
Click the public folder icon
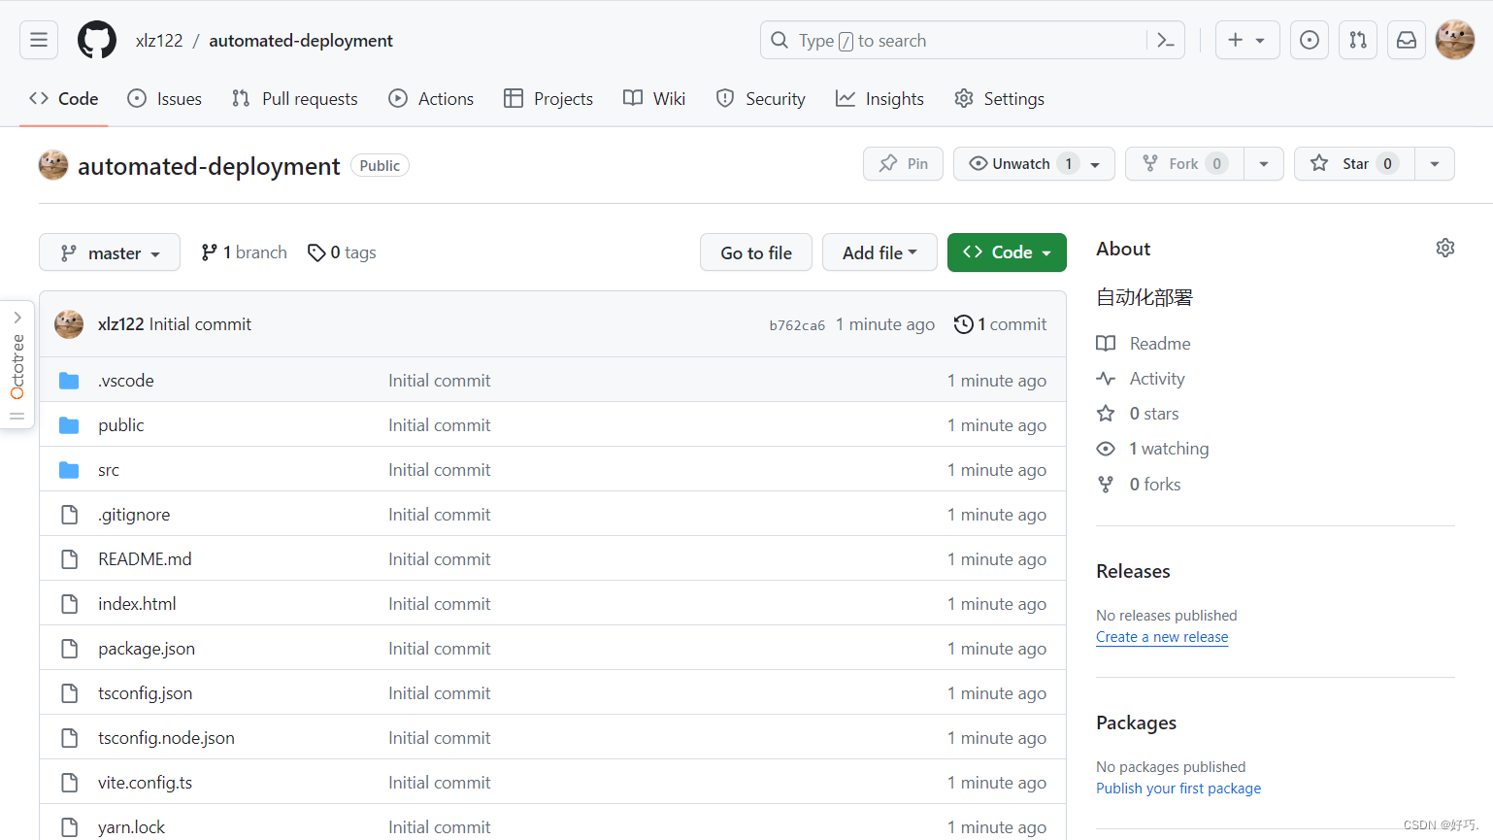[x=69, y=425]
